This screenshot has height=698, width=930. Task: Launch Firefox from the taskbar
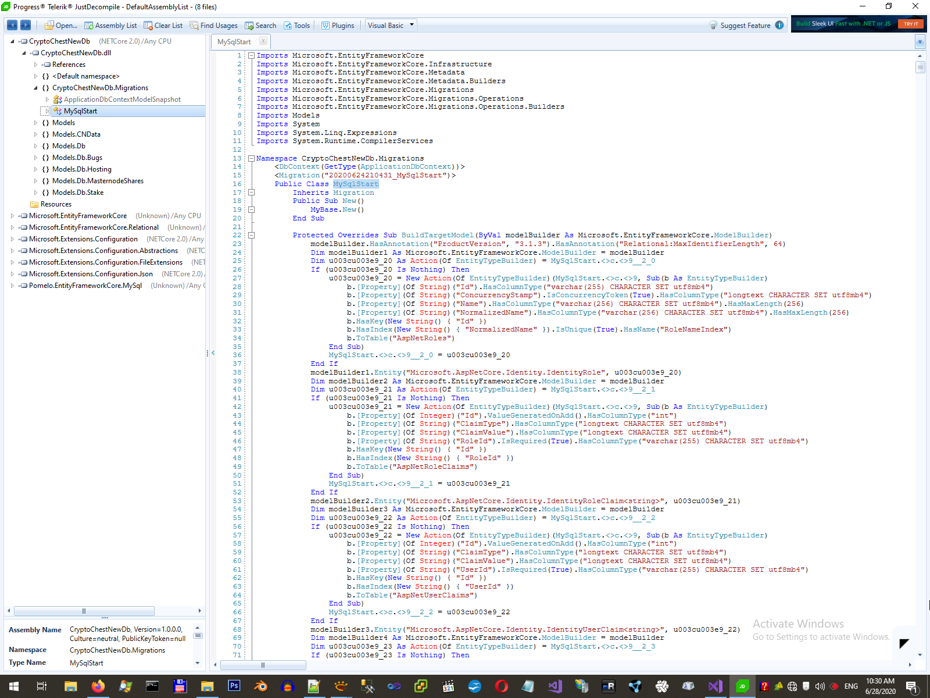98,686
